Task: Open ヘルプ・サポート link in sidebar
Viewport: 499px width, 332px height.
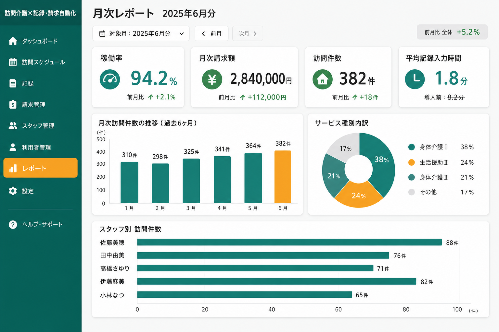Action: (40, 224)
